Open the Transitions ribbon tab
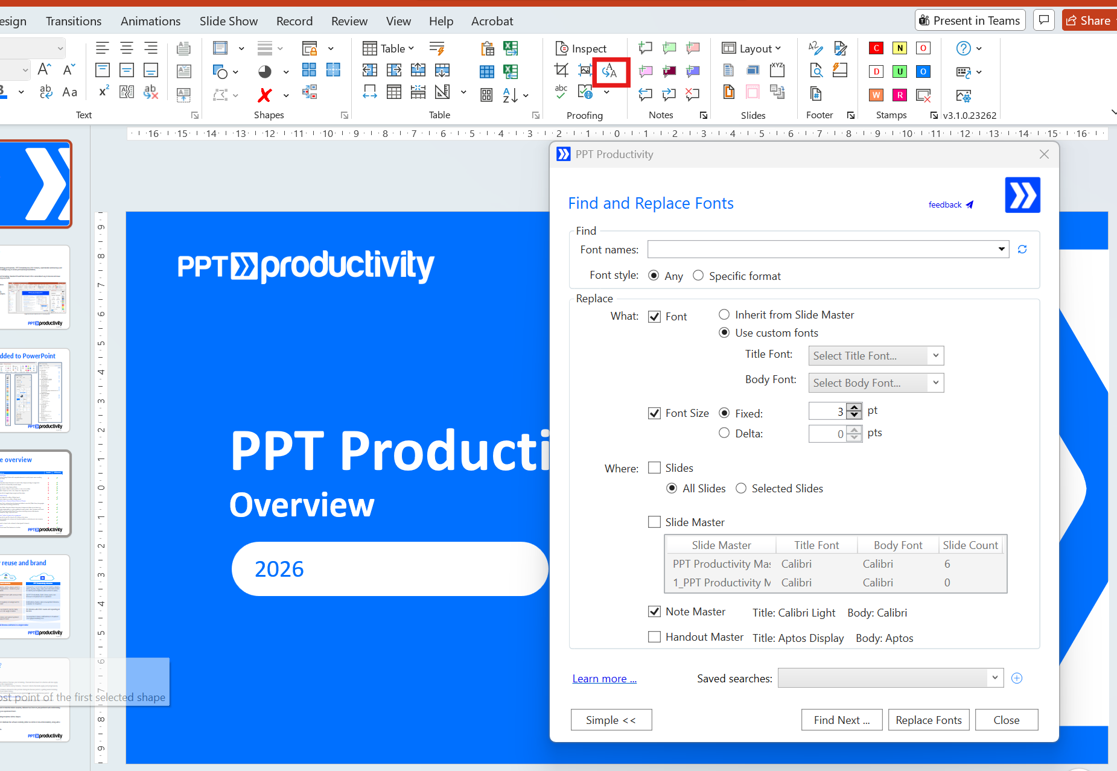This screenshot has width=1117, height=771. (74, 21)
